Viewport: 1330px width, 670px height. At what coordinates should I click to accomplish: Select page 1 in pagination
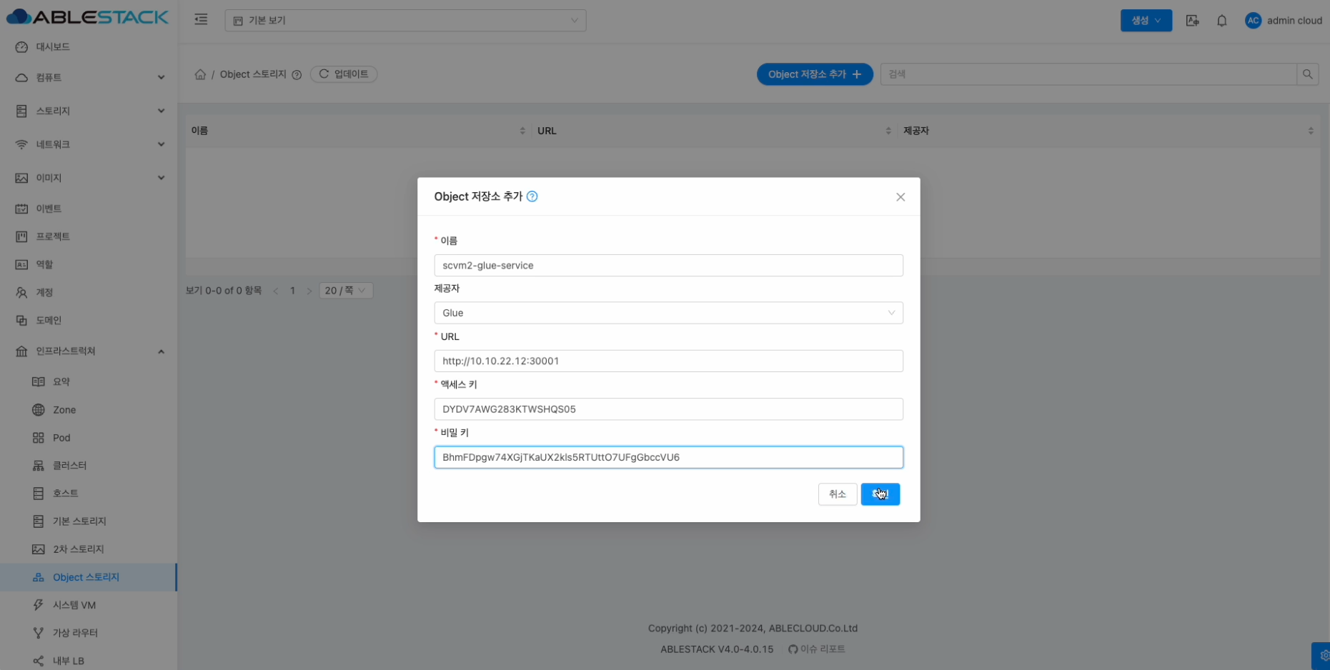coord(292,291)
